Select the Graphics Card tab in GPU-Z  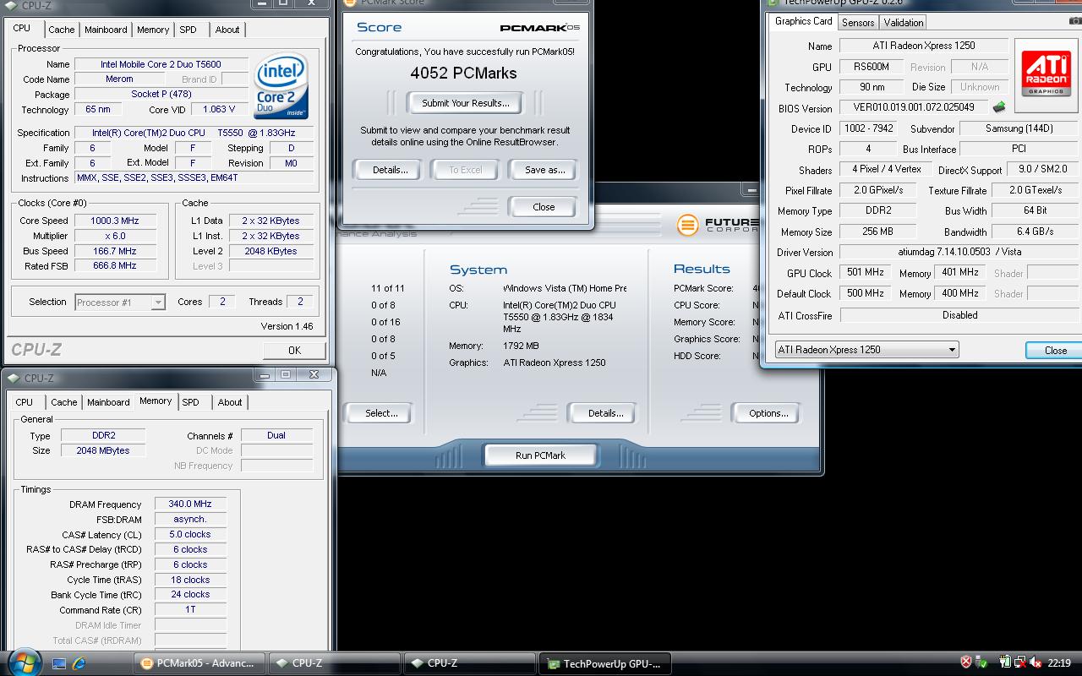[803, 21]
